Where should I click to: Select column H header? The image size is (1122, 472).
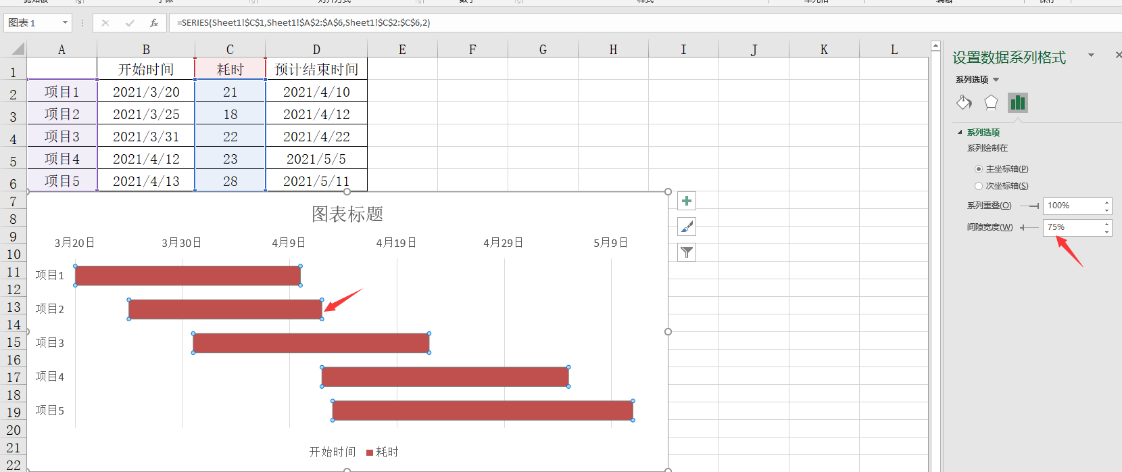613,49
